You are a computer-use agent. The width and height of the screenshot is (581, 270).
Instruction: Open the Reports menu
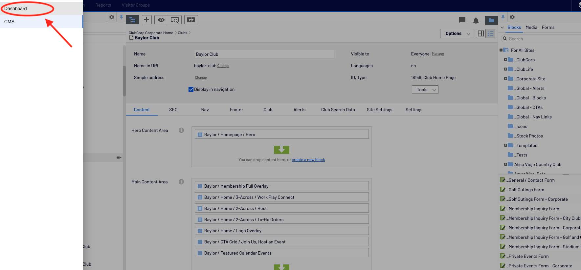tap(103, 5)
